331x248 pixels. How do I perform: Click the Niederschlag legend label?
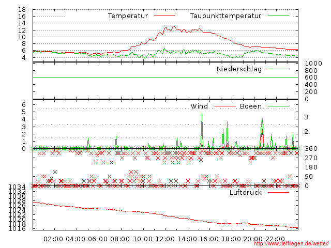[x=239, y=69]
